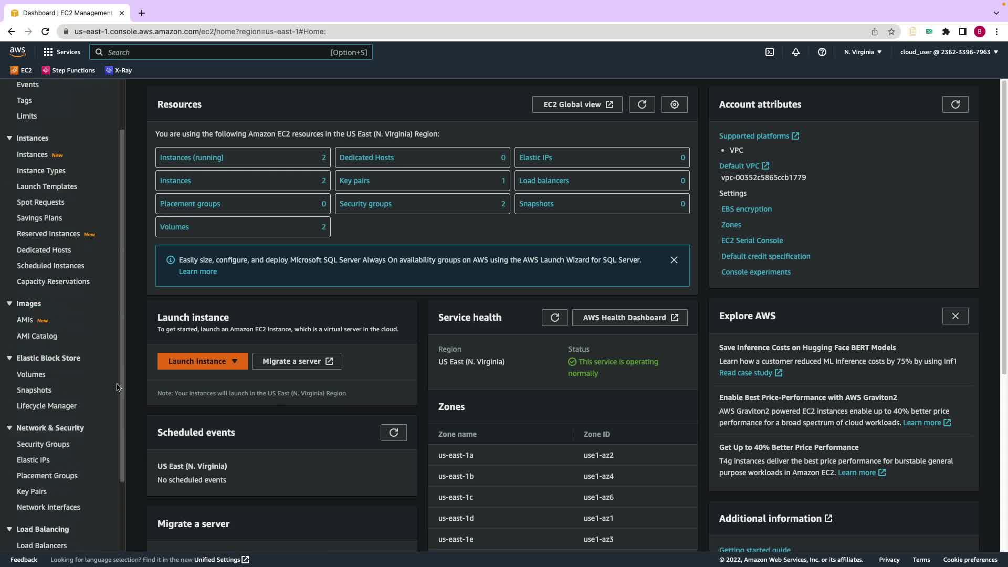This screenshot has height=567, width=1008.
Task: Collapse Network & Security section
Action: tap(9, 428)
